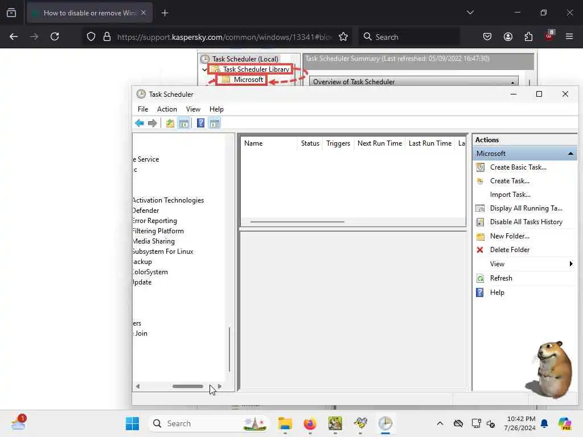Click the Next Run Time column header
Image resolution: width=583 pixels, height=437 pixels.
(x=380, y=143)
